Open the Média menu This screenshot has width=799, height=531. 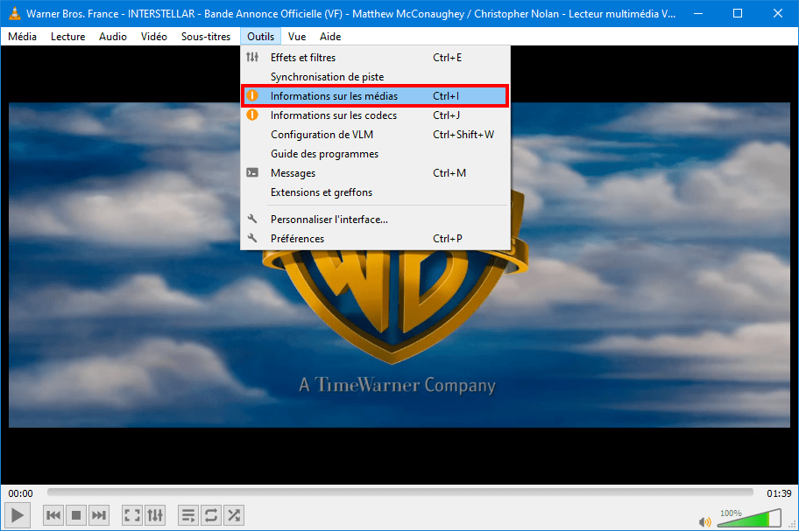click(x=23, y=37)
